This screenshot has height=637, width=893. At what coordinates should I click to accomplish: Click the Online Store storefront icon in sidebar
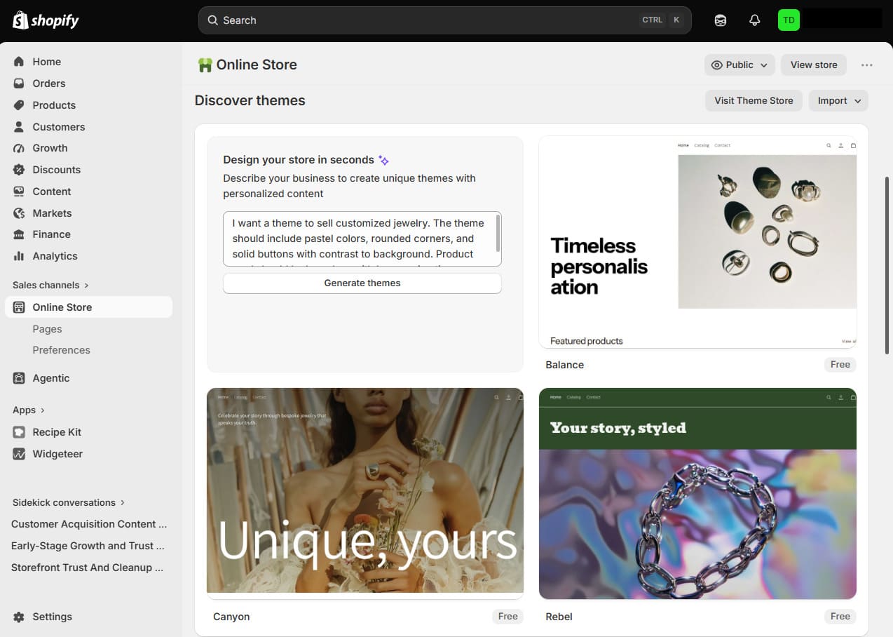click(19, 307)
